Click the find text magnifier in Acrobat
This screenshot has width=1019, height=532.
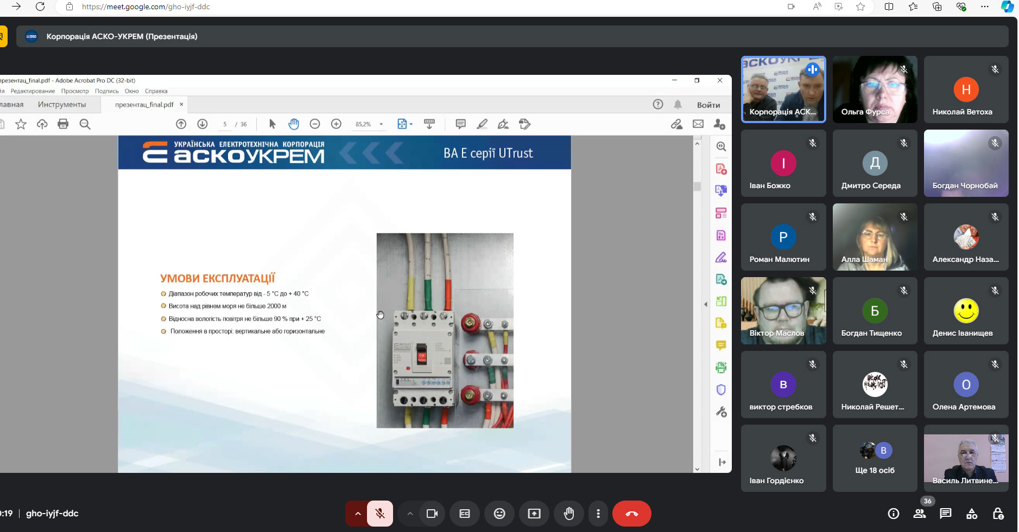point(85,124)
